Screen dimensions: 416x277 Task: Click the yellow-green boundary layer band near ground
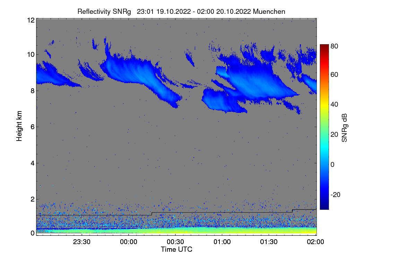tap(176, 230)
